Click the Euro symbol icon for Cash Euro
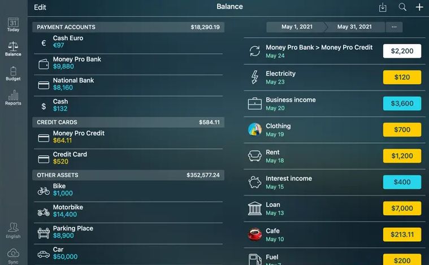Screen dimensions: 429x265 coord(44,43)
